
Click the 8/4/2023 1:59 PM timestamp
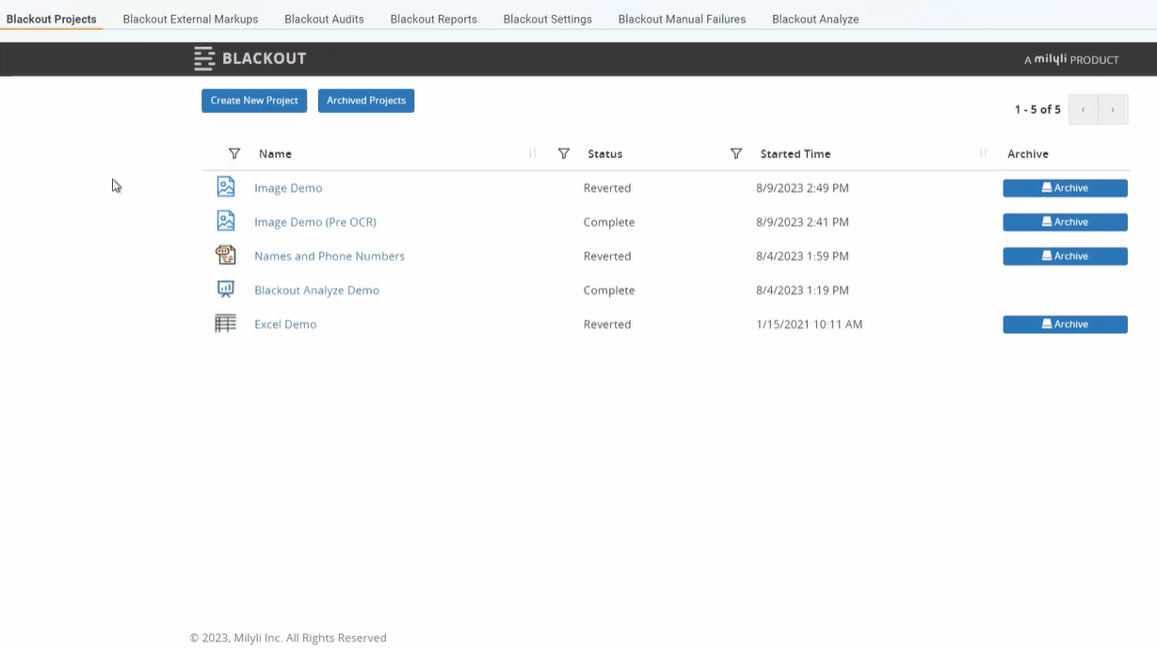(802, 256)
